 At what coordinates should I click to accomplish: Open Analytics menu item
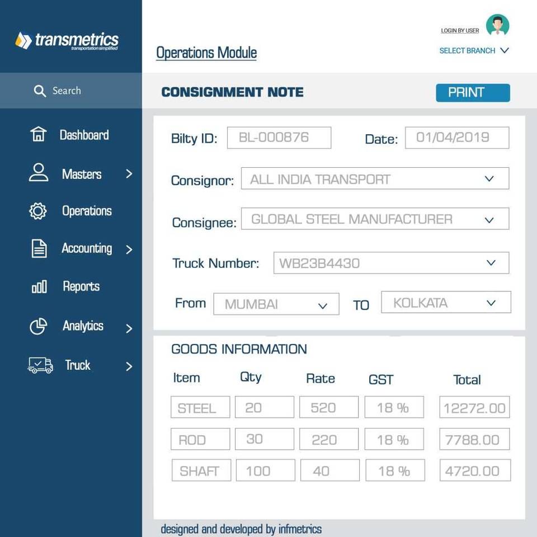coord(83,326)
